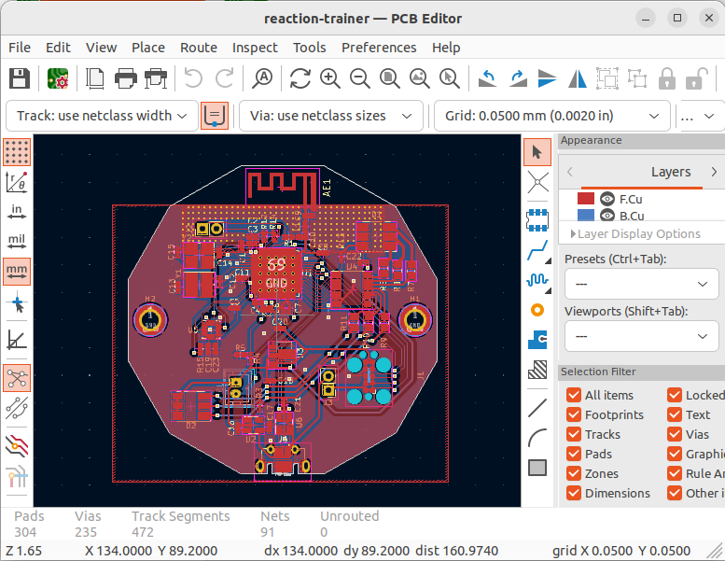Toggle ratsnest display in left toolbar
Image resolution: width=725 pixels, height=561 pixels.
[17, 378]
